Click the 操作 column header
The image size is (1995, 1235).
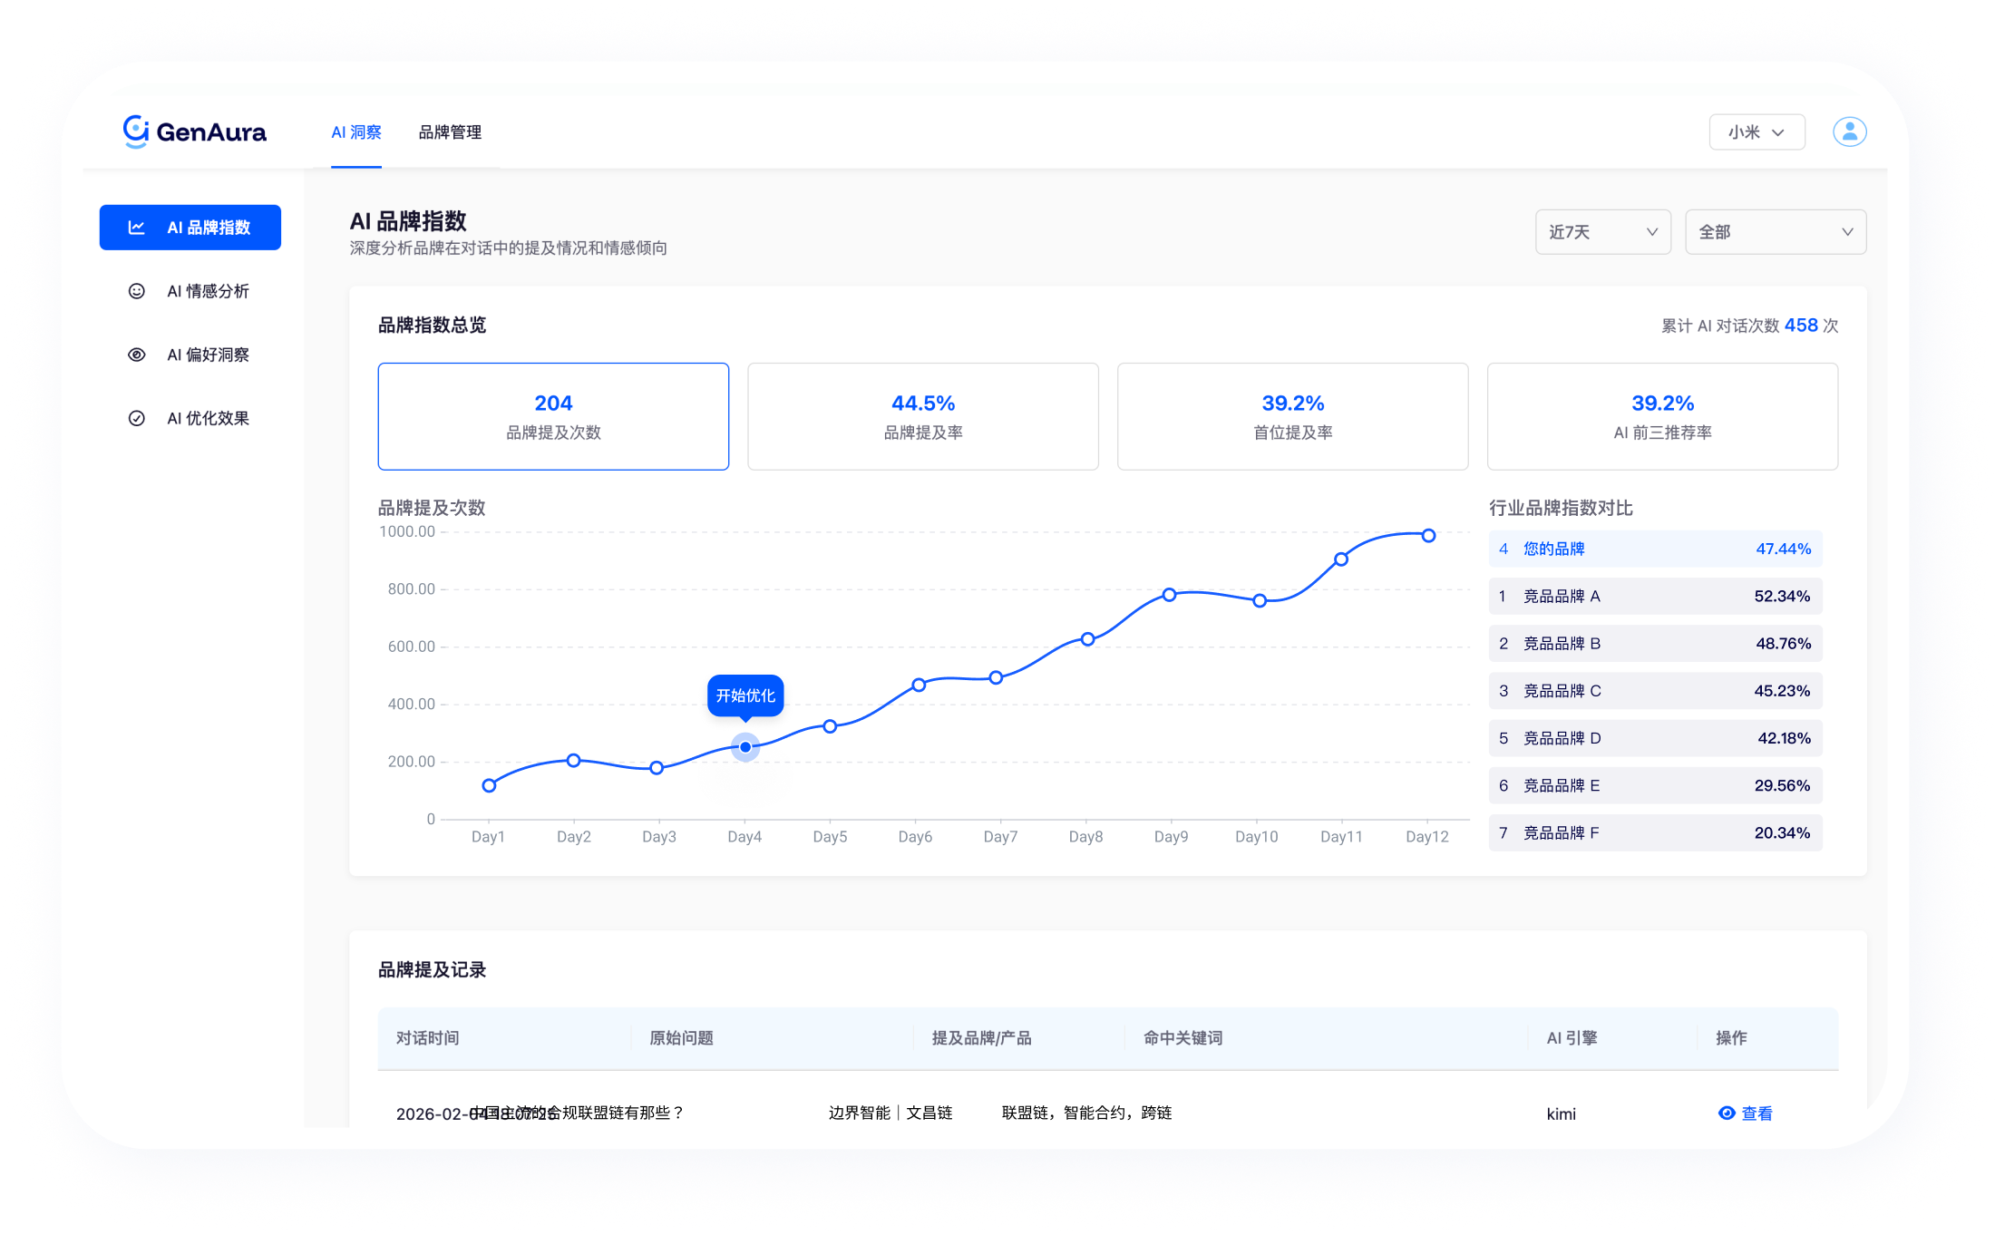pyautogui.click(x=1731, y=1038)
